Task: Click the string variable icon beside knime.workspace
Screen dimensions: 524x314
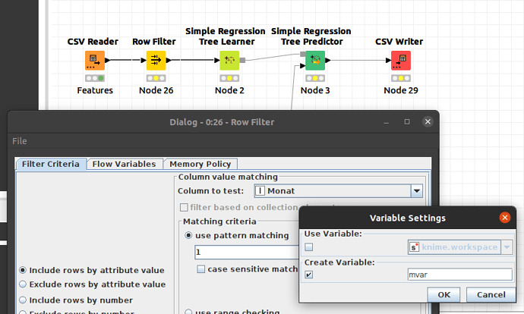Action: click(x=415, y=247)
